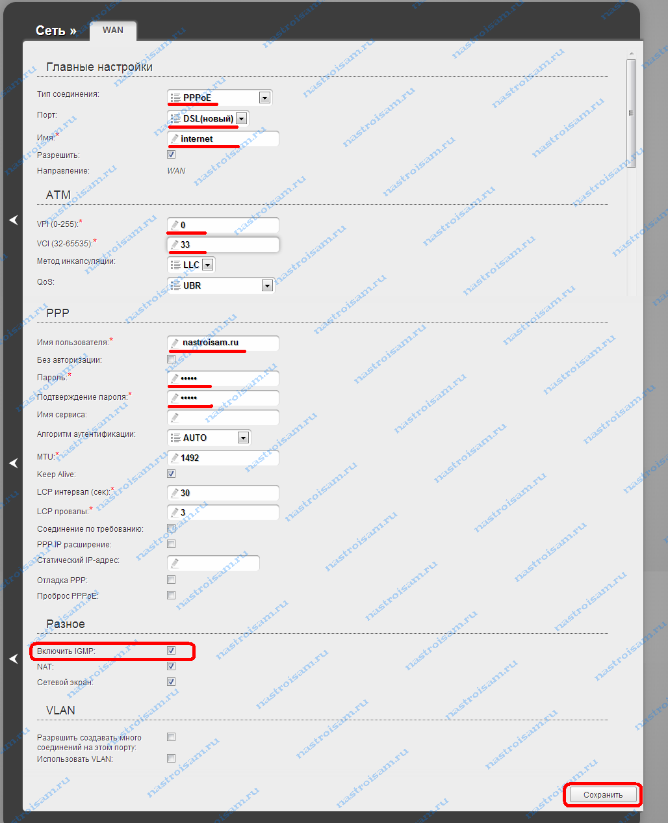Click the list icon in QoS UBR selector
This screenshot has height=823, width=668.
click(175, 285)
